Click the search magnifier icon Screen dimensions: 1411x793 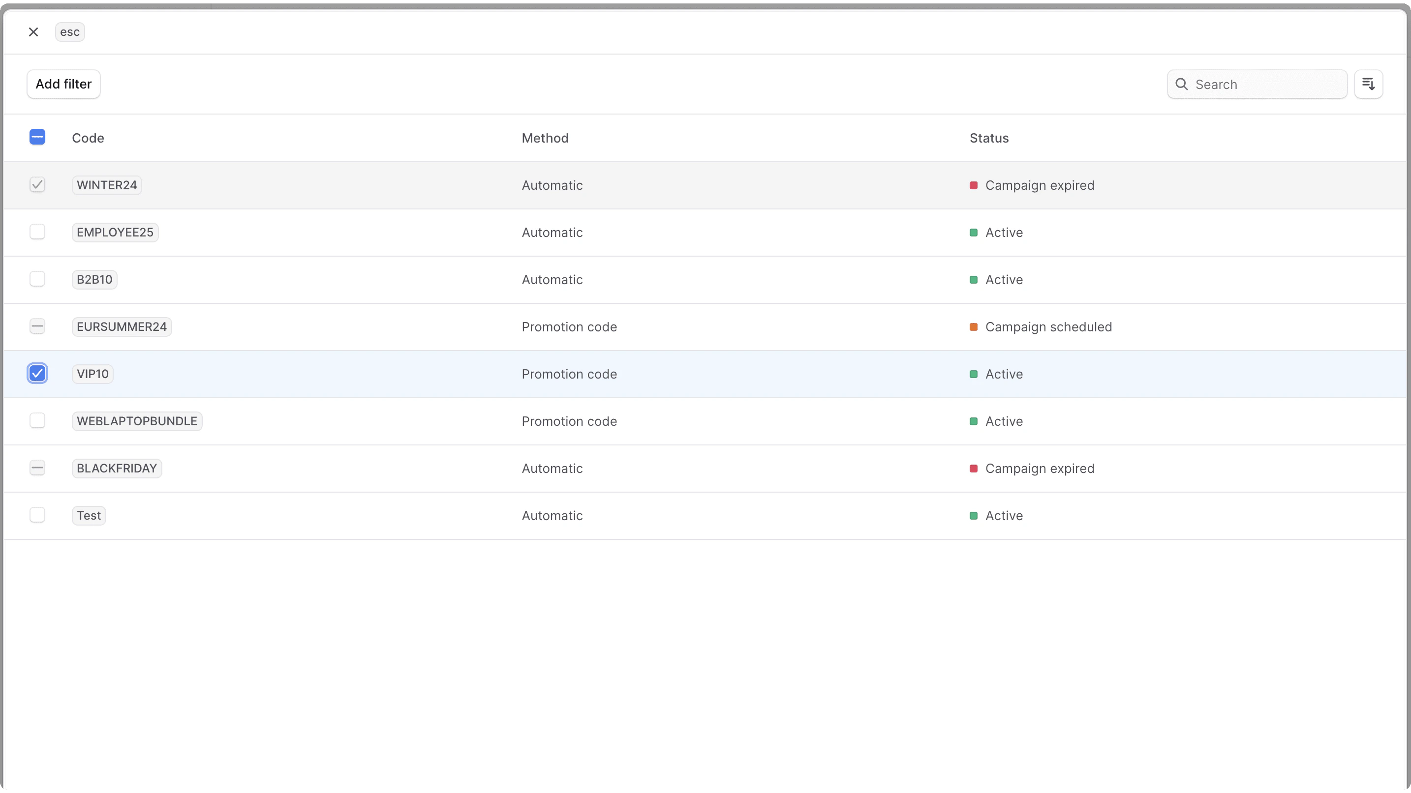click(x=1182, y=84)
